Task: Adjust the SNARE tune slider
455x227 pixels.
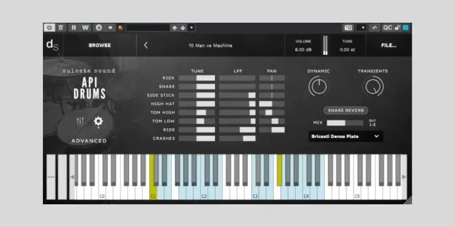Action: click(x=197, y=86)
